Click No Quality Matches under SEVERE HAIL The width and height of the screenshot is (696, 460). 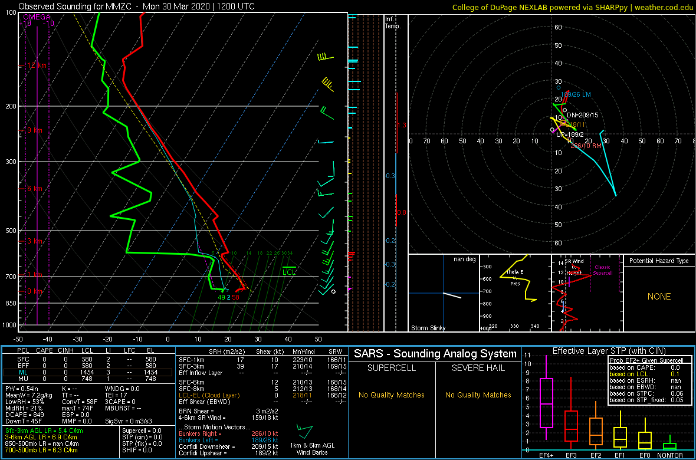[478, 395]
